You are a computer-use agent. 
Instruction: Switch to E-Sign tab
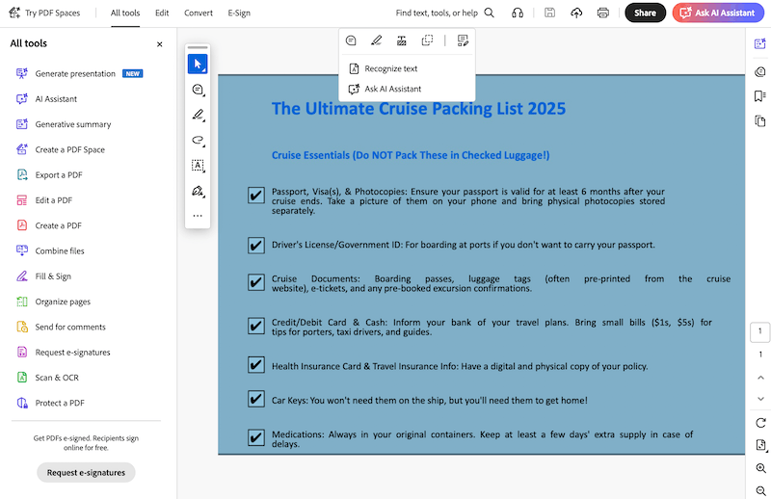point(239,13)
